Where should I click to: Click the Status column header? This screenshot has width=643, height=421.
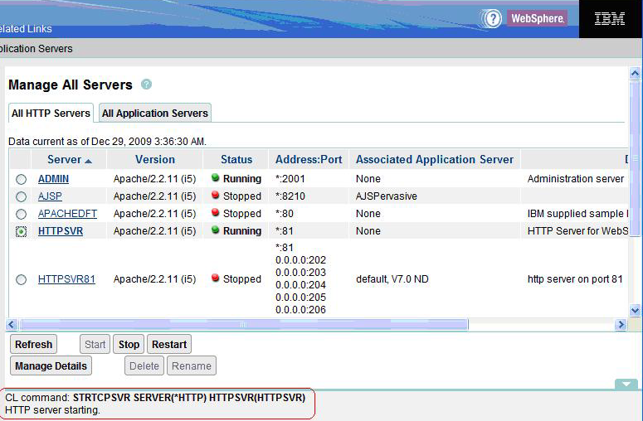pos(236,159)
